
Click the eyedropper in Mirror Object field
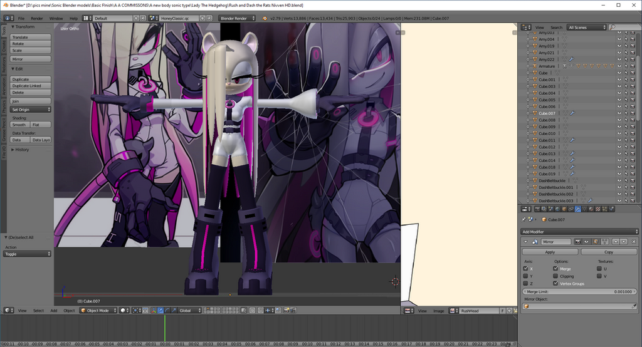(634, 306)
